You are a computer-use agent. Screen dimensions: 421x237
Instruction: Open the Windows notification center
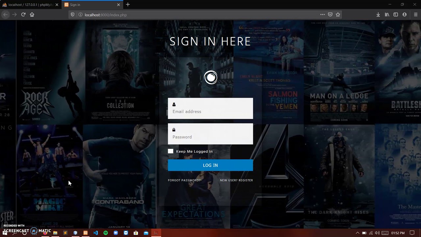click(412, 233)
